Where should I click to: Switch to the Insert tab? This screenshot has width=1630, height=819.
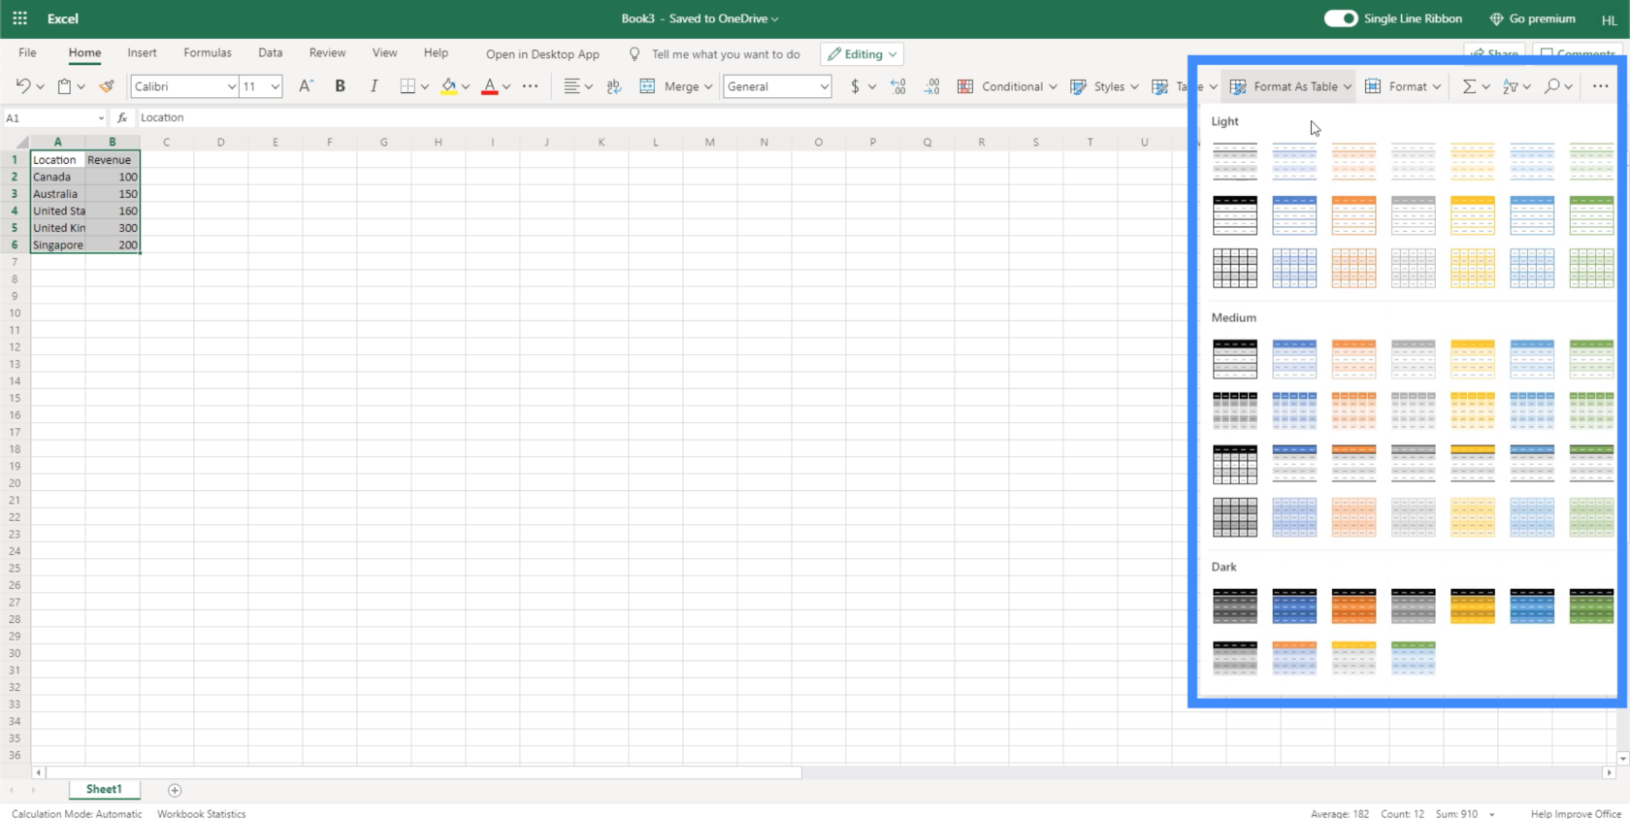pyautogui.click(x=142, y=53)
